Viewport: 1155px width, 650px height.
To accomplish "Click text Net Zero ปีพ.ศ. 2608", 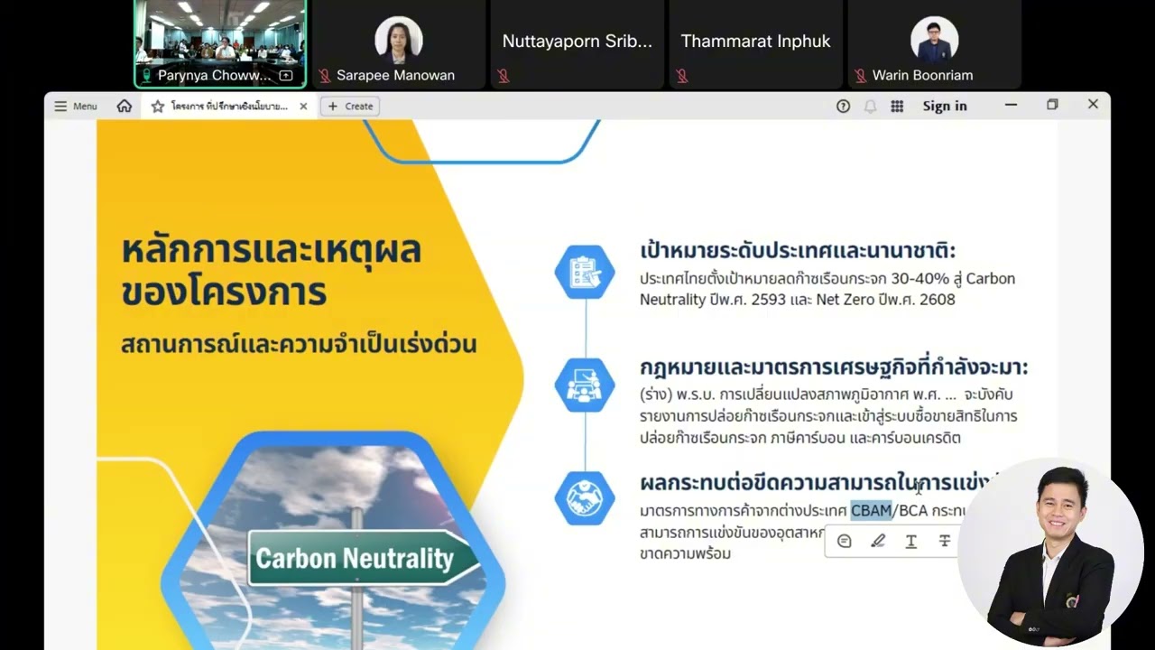I will (x=885, y=300).
